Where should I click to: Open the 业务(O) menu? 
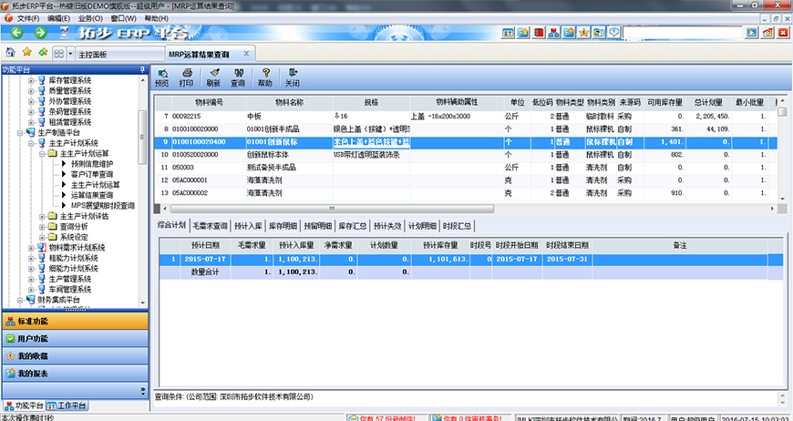click(90, 18)
